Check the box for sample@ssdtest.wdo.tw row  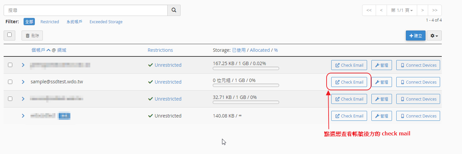point(10,82)
